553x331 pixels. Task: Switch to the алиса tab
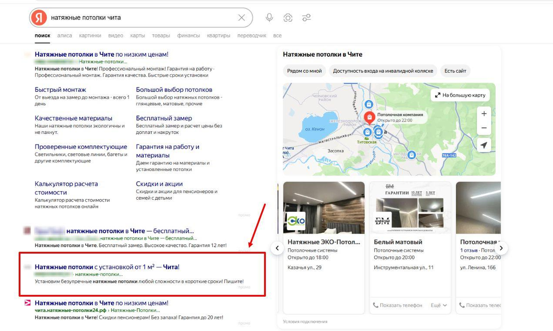click(x=65, y=35)
